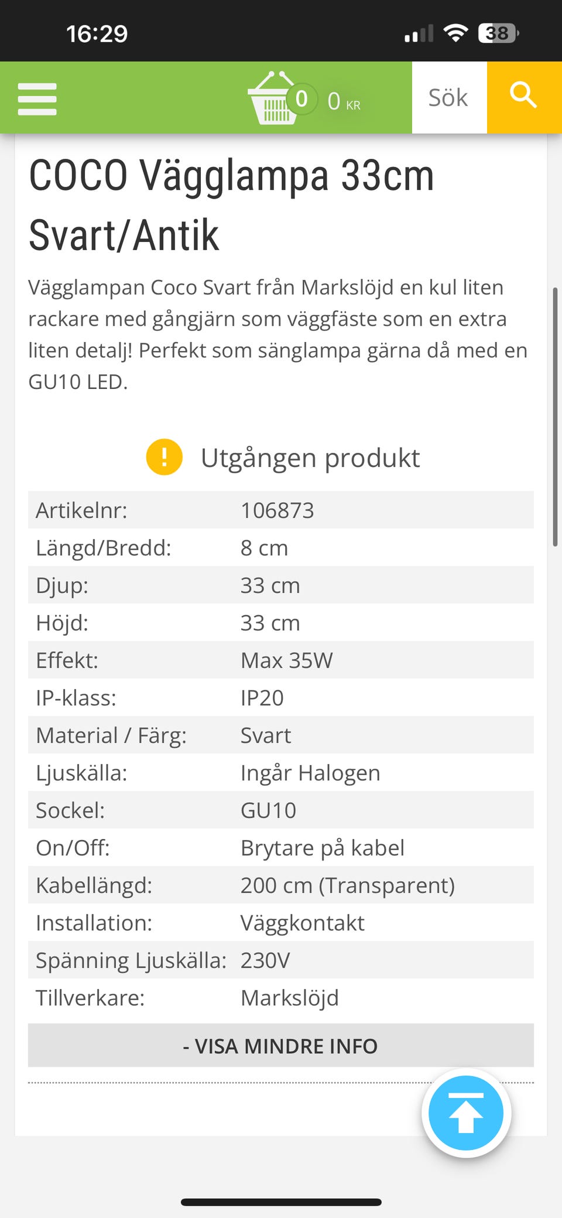
Task: Click the page scrollbar thumb
Action: pos(555,417)
